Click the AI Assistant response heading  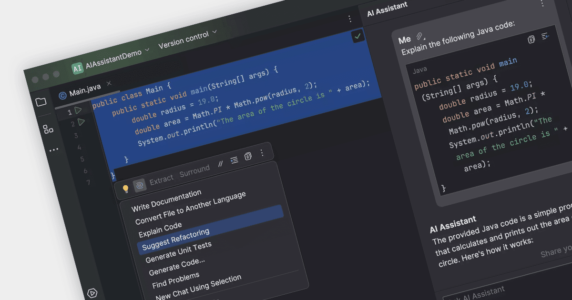(x=453, y=224)
